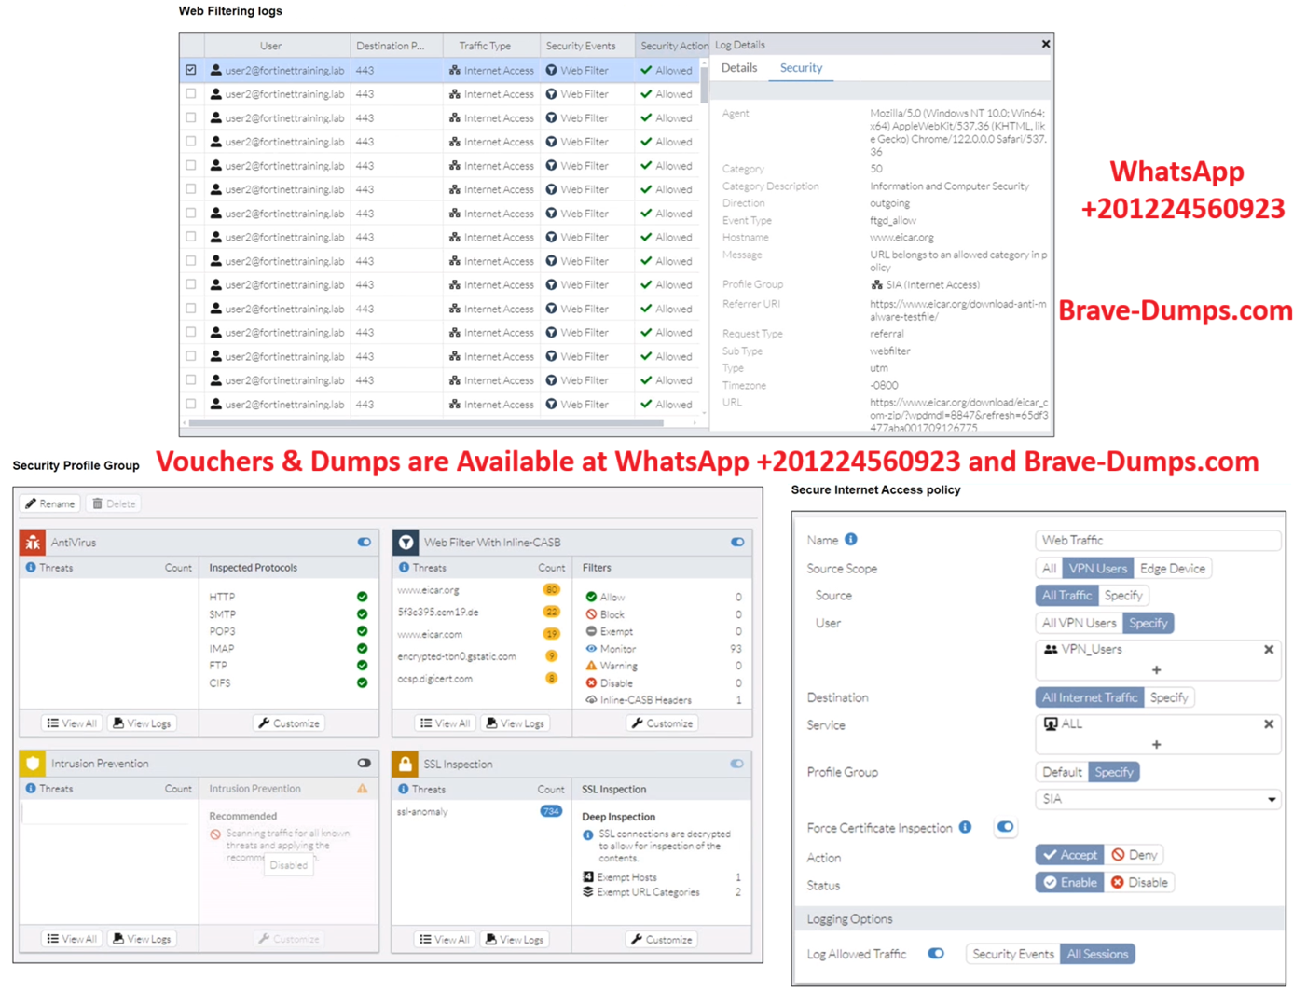Click the Rename button

coord(50,503)
